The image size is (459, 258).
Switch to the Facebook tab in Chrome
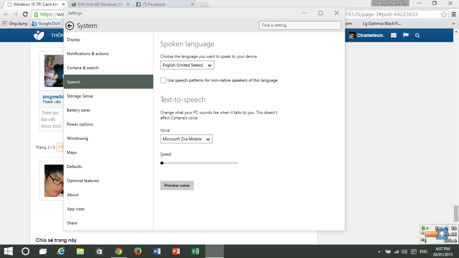coord(164,4)
